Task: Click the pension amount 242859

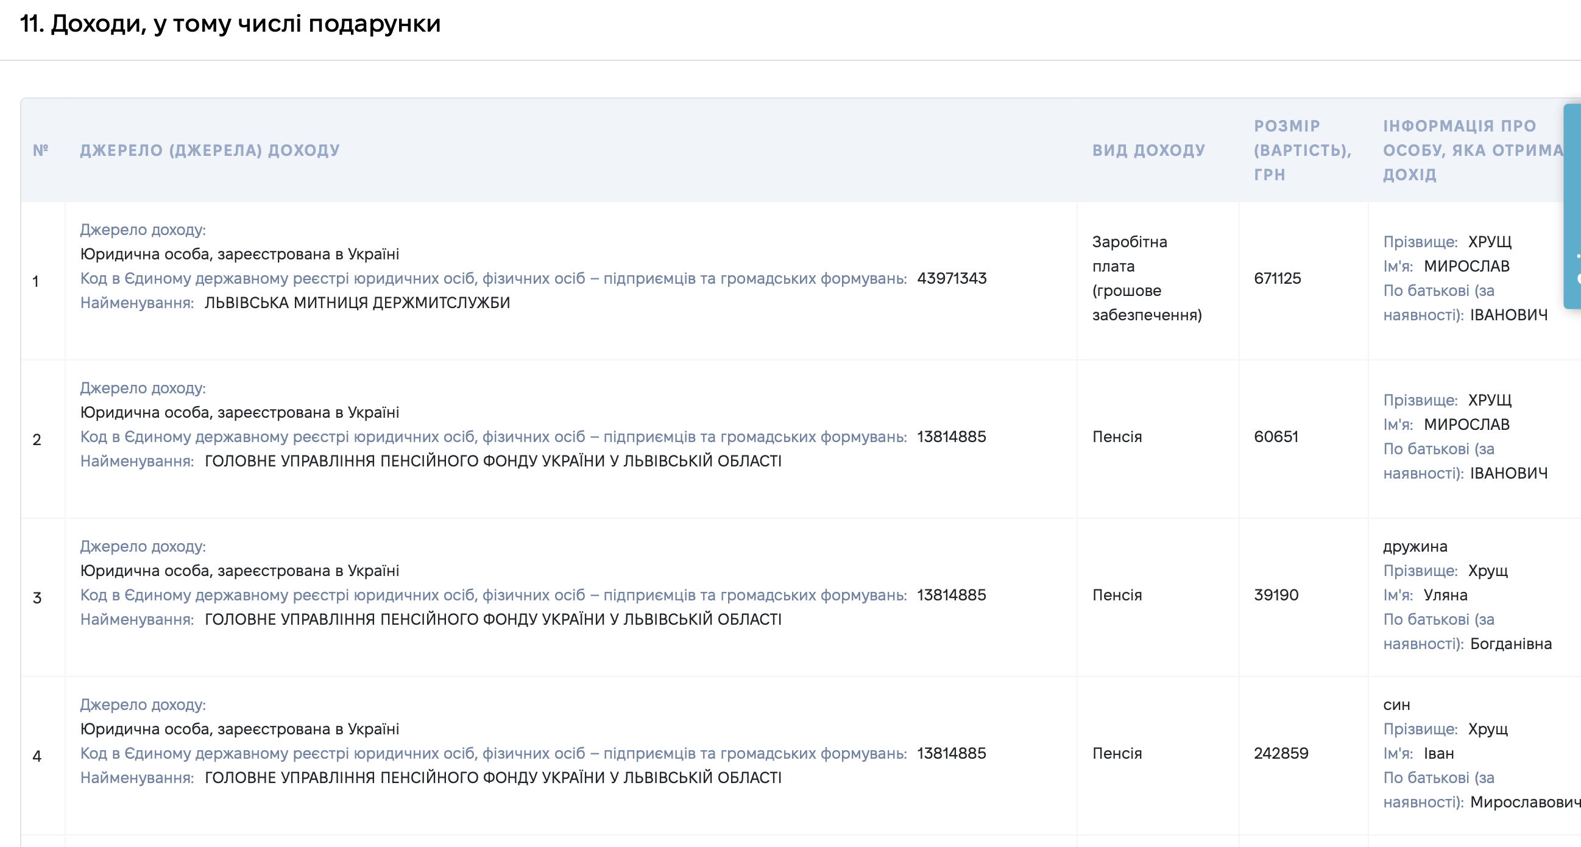Action: coord(1281,753)
